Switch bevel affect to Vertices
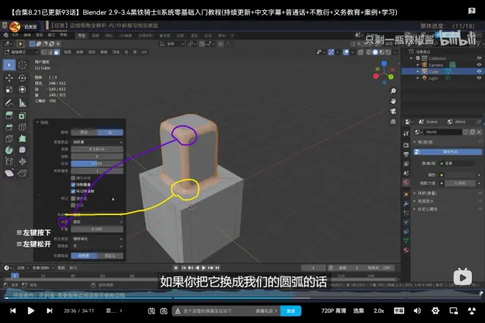The height and width of the screenshot is (323, 485). tap(84, 132)
